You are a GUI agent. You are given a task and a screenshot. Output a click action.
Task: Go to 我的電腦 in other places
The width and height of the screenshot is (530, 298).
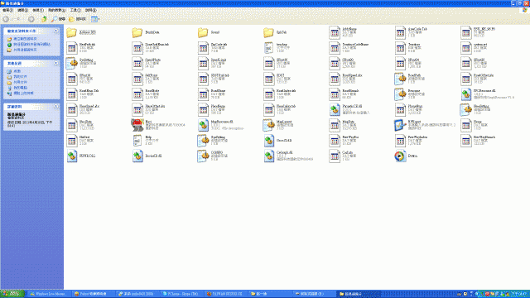[x=20, y=88]
